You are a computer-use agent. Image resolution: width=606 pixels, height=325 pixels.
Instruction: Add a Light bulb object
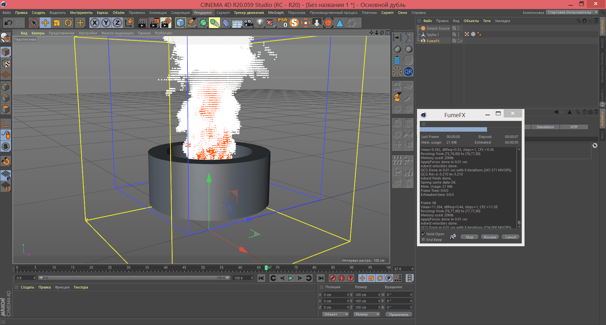260,23
